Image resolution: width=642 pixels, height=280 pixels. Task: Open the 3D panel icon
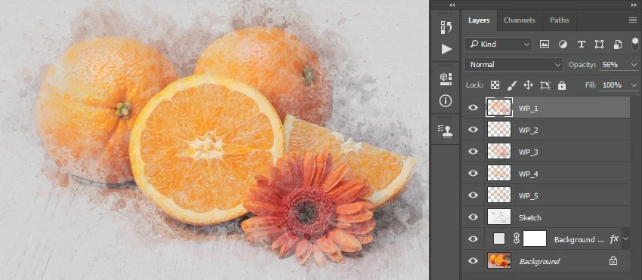pyautogui.click(x=446, y=79)
